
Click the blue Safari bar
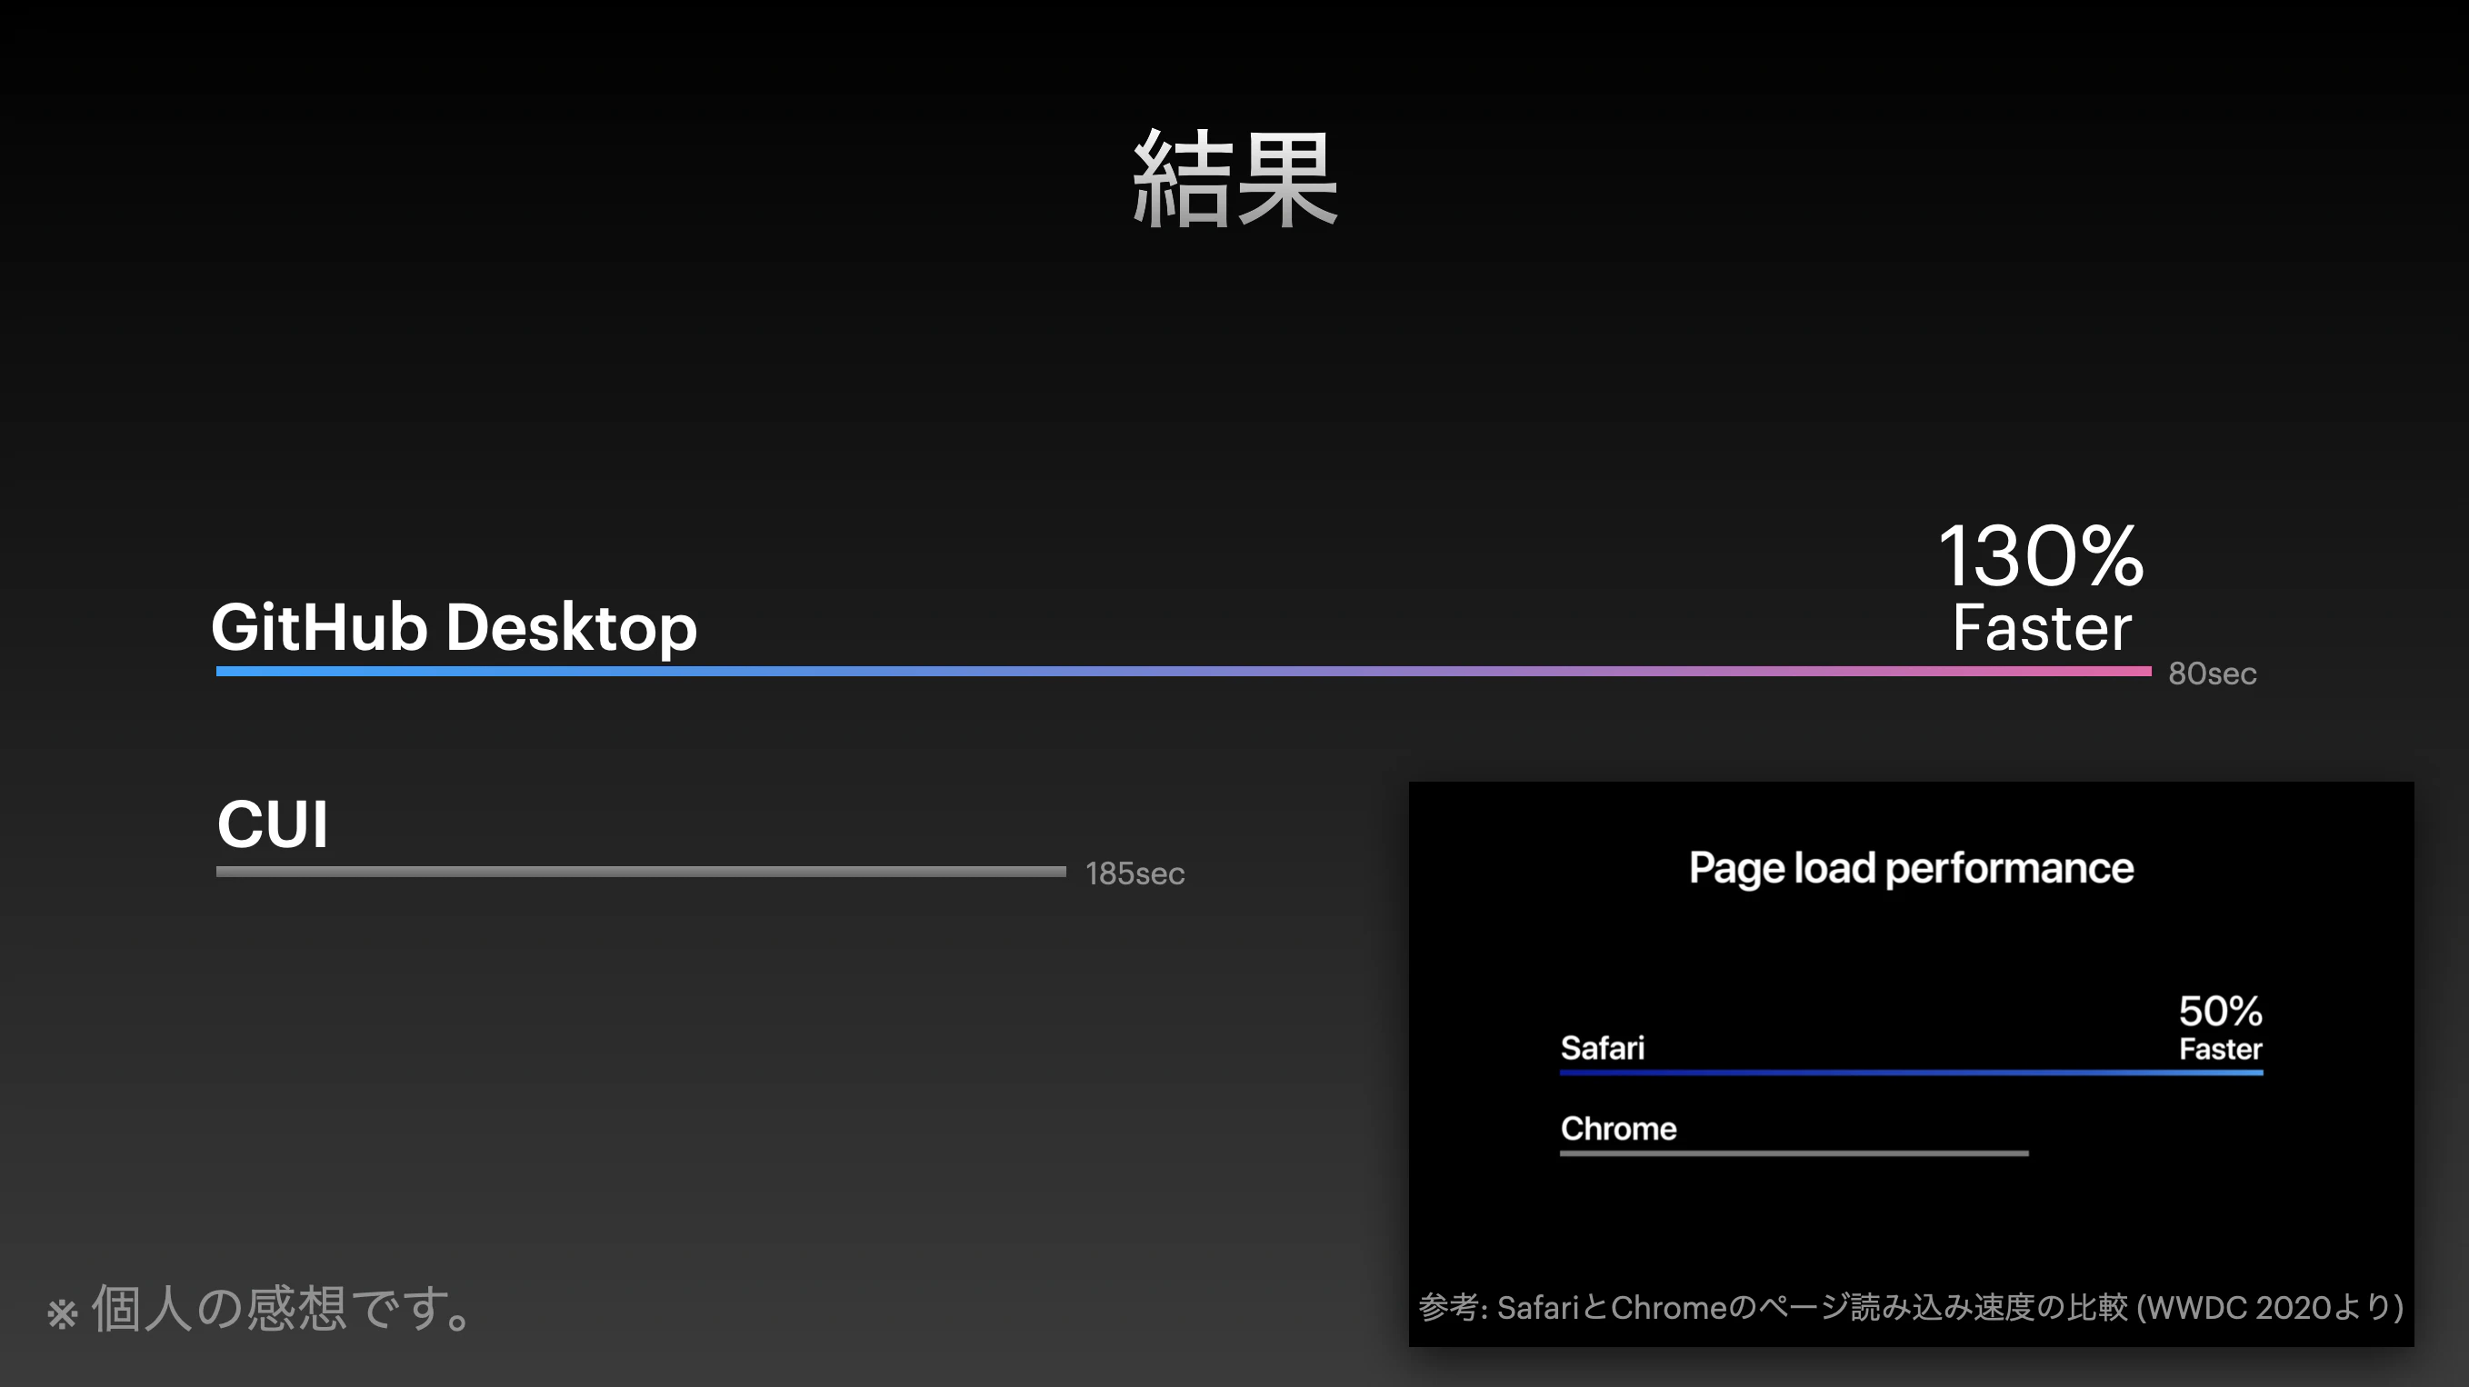pyautogui.click(x=1911, y=1073)
